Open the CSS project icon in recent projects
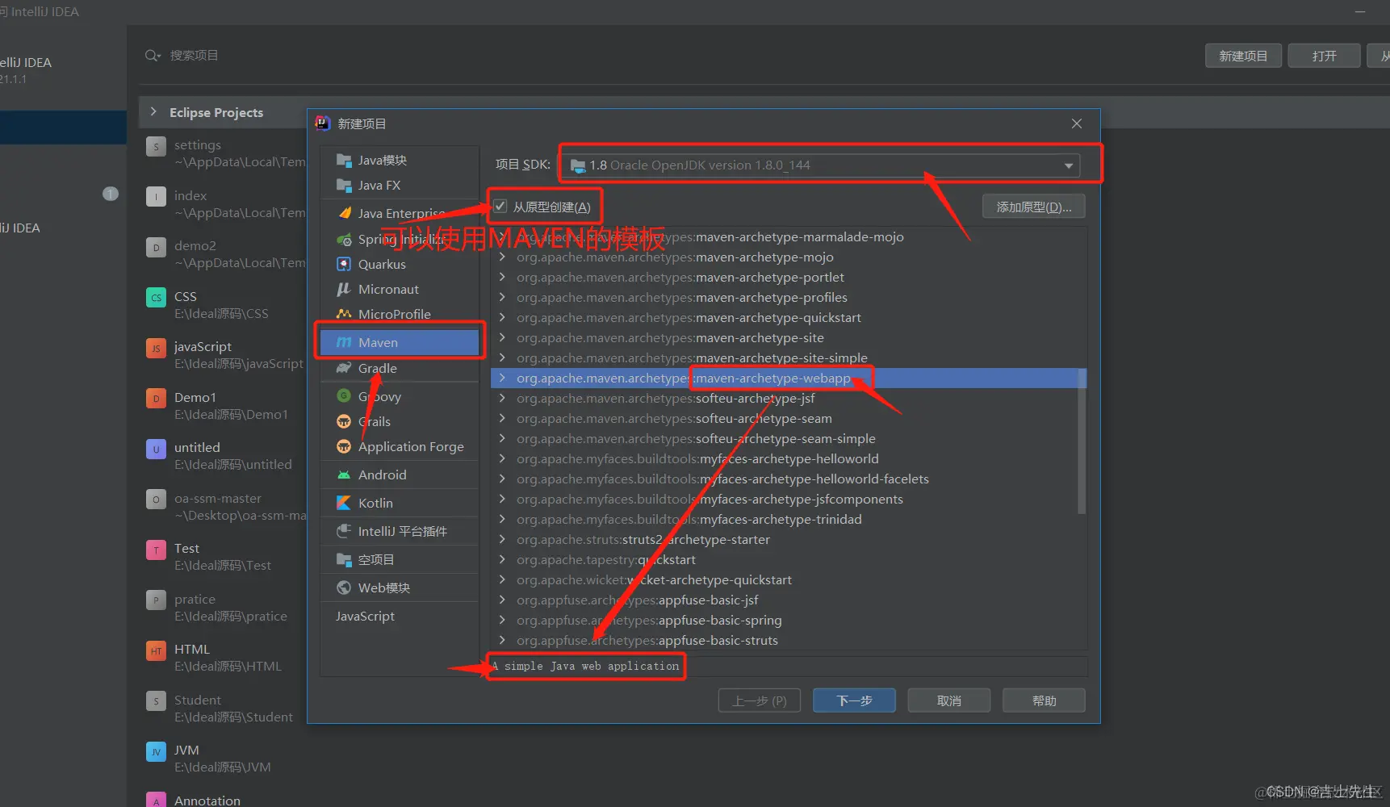 (x=156, y=297)
